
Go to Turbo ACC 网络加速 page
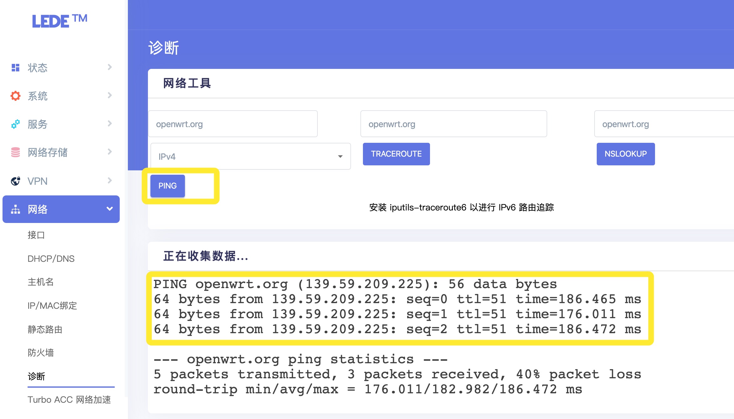pos(69,400)
